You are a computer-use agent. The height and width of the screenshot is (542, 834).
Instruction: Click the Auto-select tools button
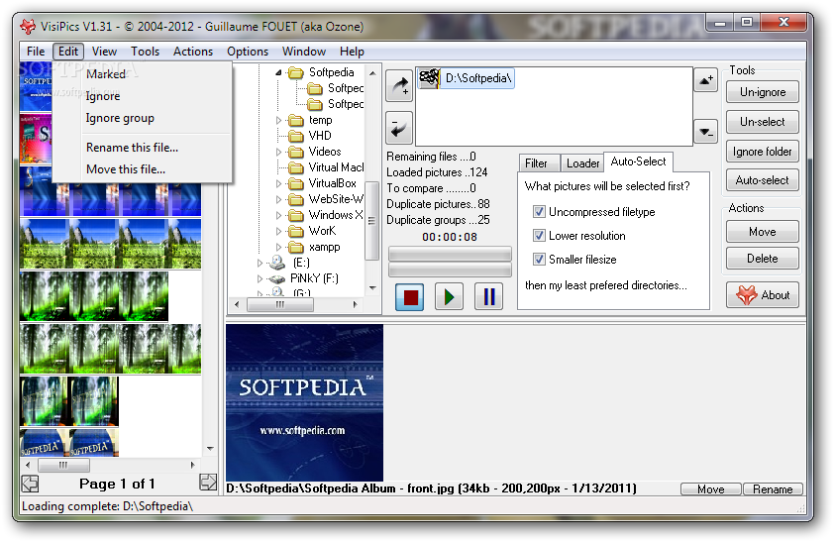[x=763, y=180]
